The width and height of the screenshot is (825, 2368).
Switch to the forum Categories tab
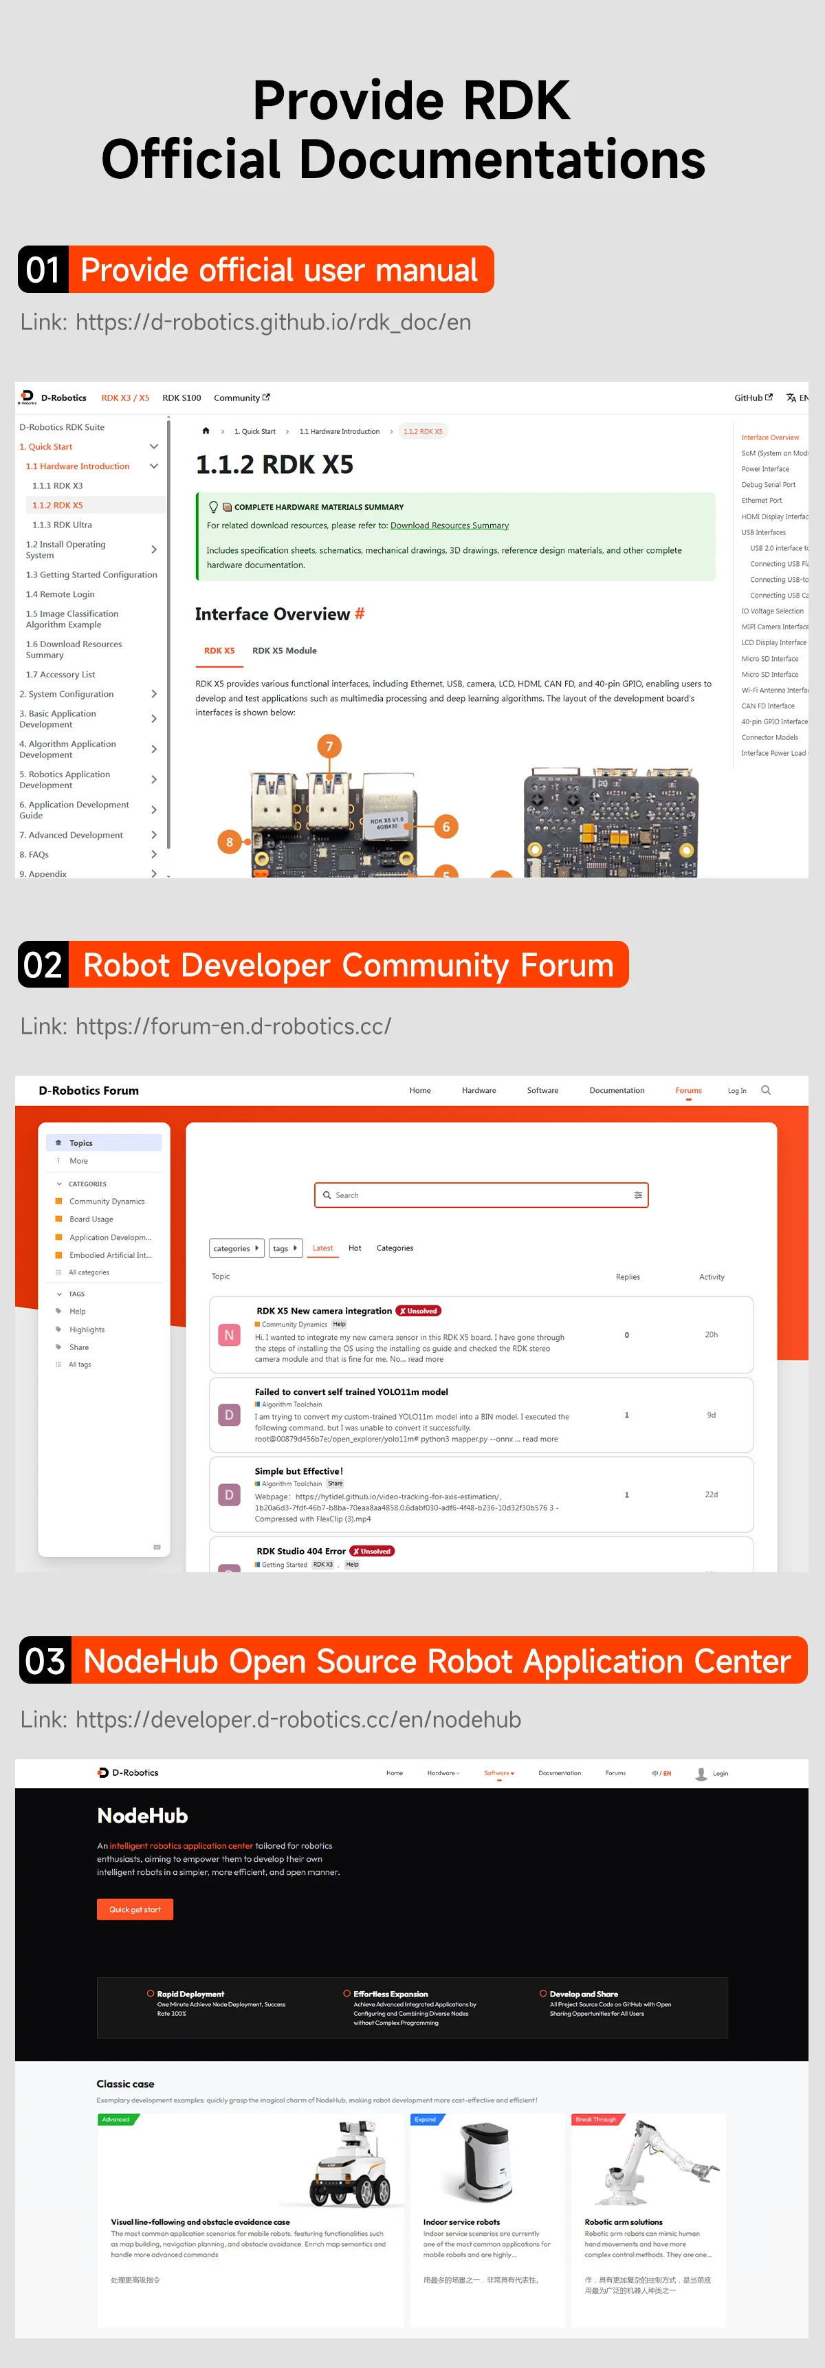[x=395, y=1248]
